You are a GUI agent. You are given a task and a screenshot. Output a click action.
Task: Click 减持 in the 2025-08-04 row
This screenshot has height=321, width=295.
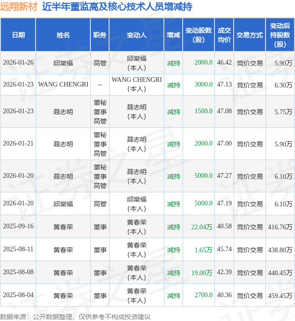point(174,296)
